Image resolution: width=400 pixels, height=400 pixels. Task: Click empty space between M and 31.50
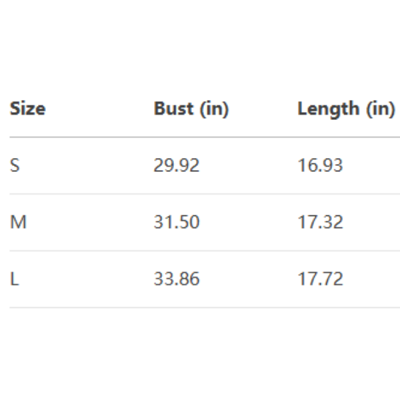[90, 222]
